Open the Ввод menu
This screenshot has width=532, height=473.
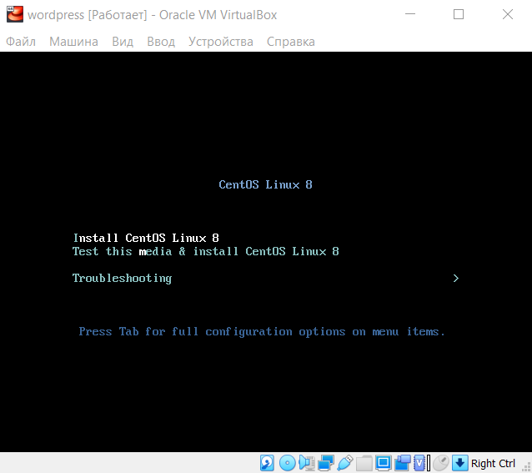[x=161, y=42]
